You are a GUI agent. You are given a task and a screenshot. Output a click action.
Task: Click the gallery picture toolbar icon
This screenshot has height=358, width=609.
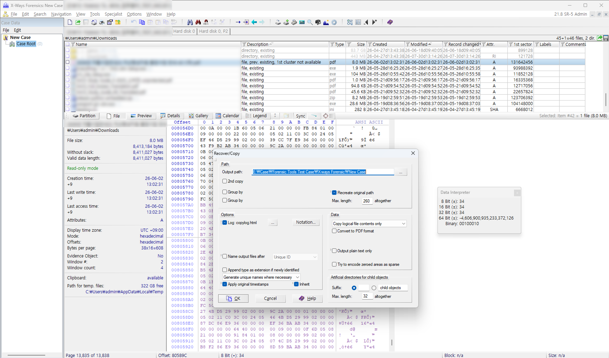[x=326, y=22]
